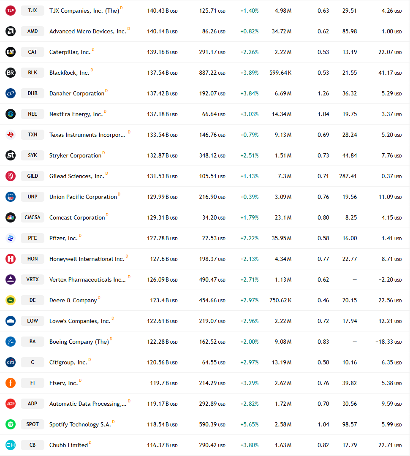The width and height of the screenshot is (410, 456).
Task: Open Fiserv, Inc. company link
Action: coord(64,383)
